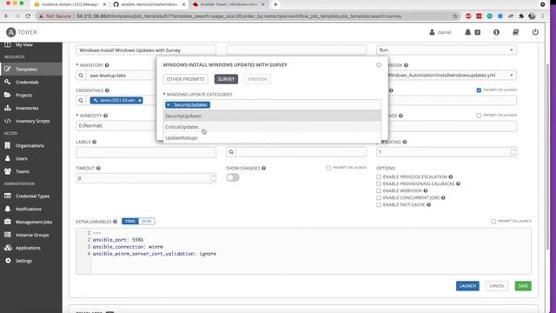
Task: Enable Privilege Escalation checkbox
Action: click(x=379, y=176)
